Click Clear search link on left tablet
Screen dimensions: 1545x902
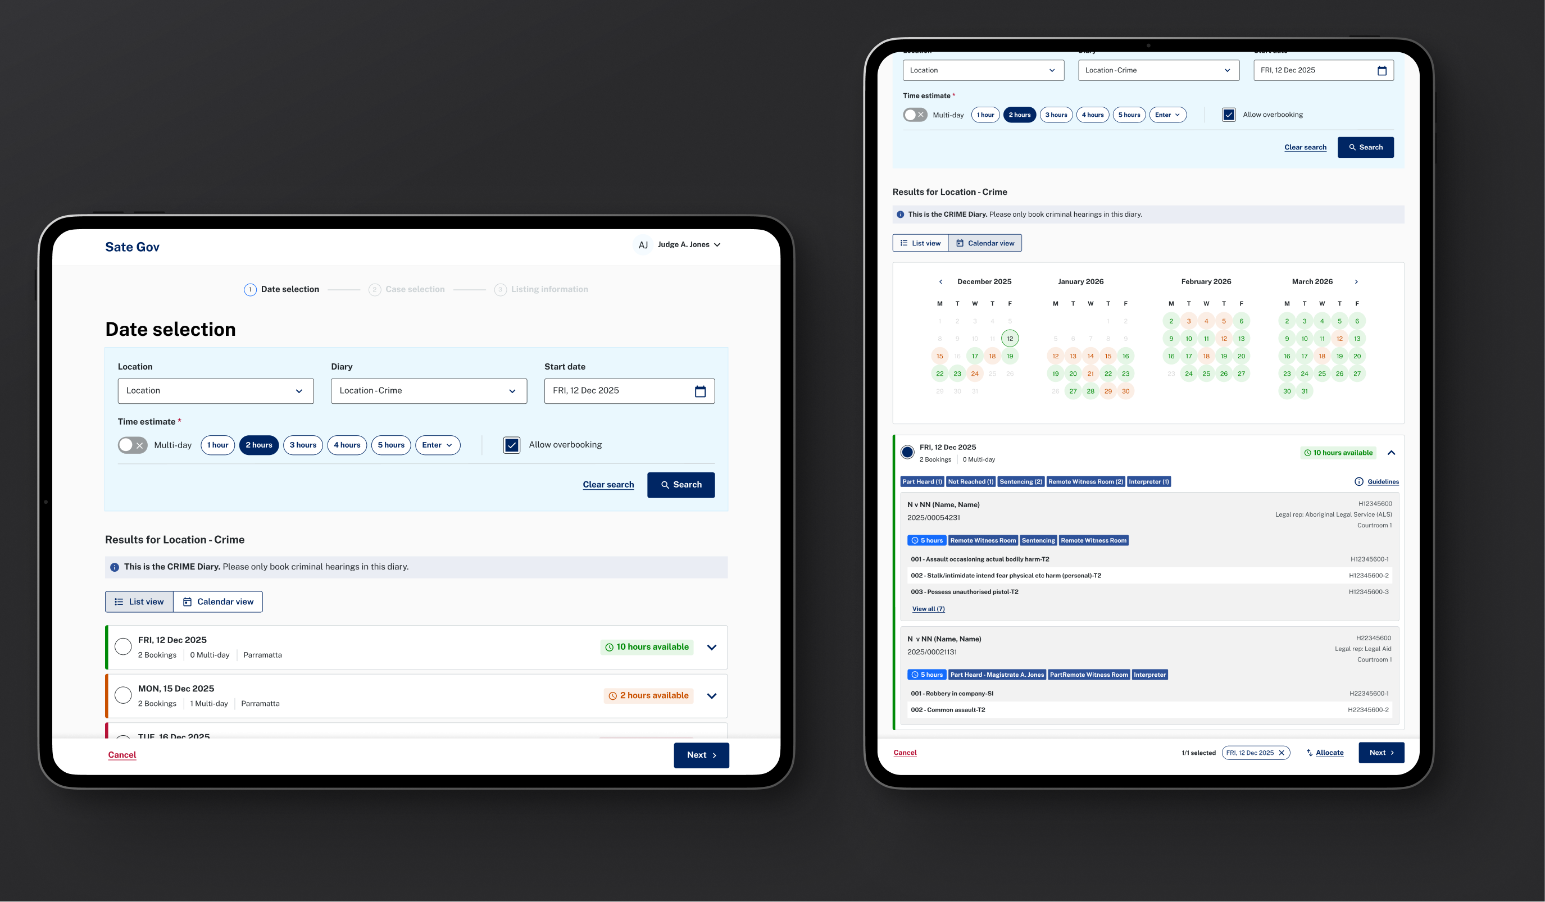click(x=608, y=485)
